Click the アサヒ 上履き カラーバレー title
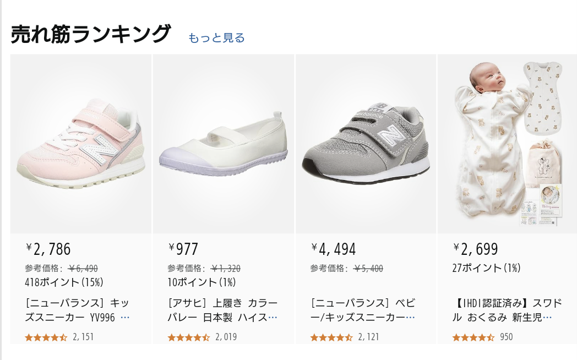 [x=222, y=310]
